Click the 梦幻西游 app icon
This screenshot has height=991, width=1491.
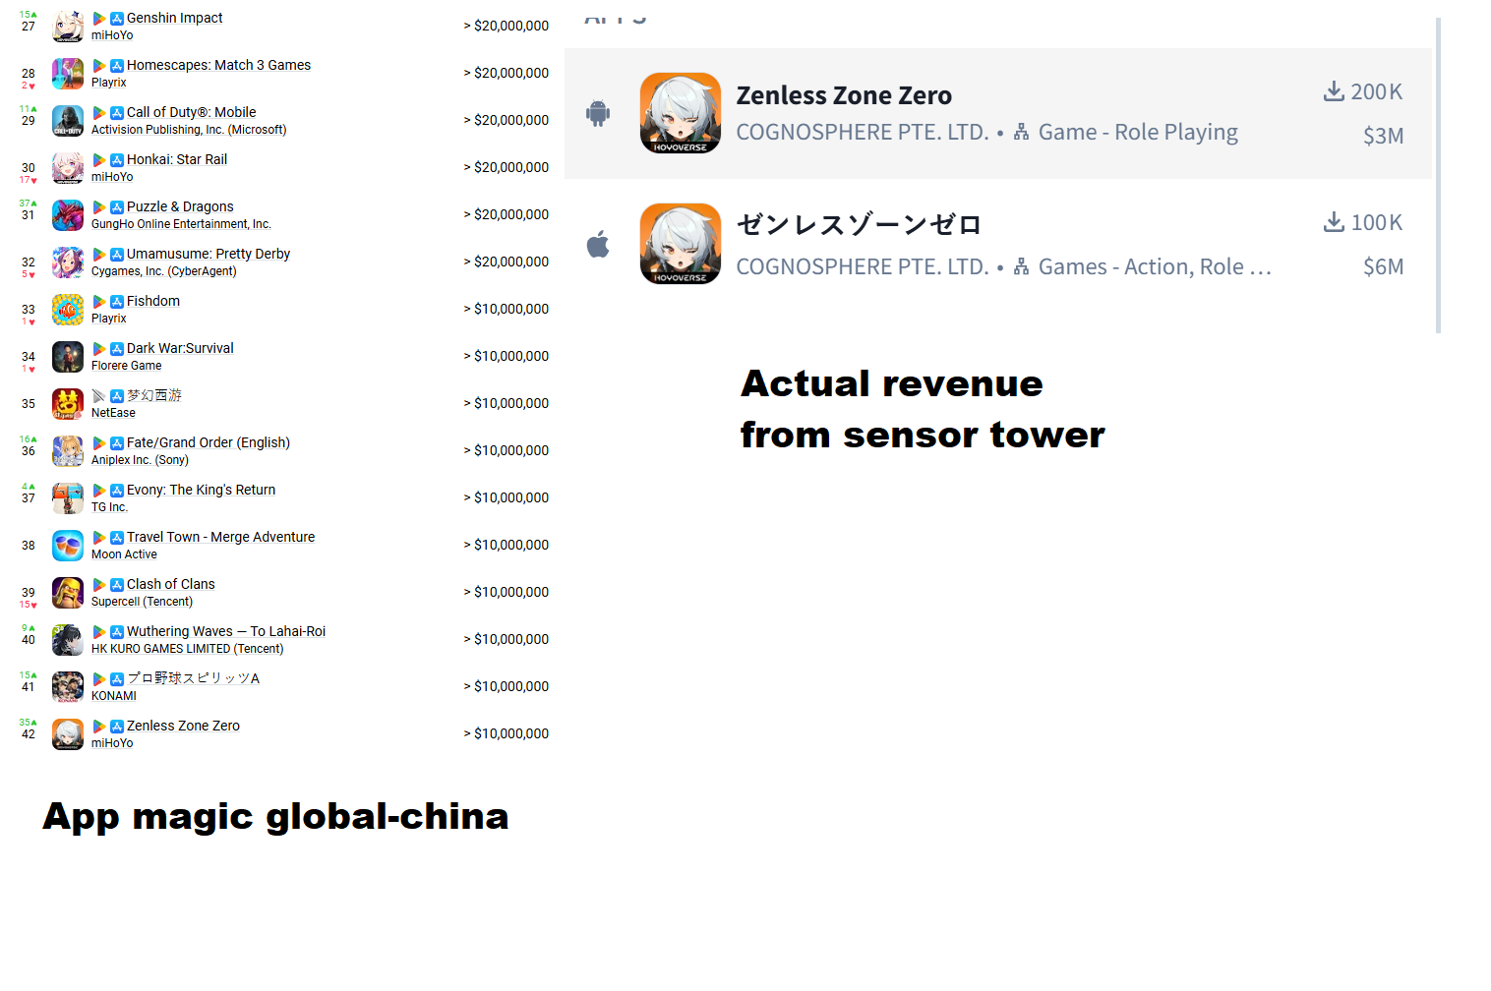tap(68, 404)
